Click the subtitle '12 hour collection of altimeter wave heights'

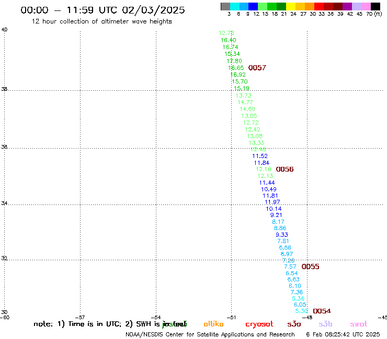click(x=101, y=21)
